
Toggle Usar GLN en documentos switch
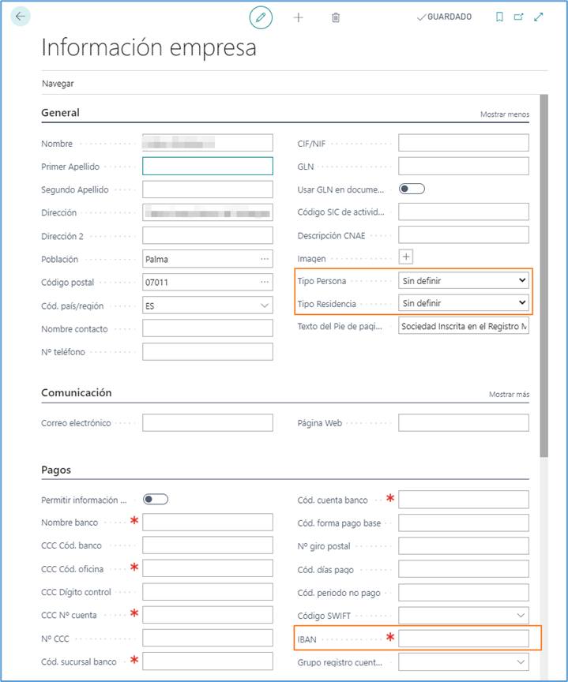(412, 189)
